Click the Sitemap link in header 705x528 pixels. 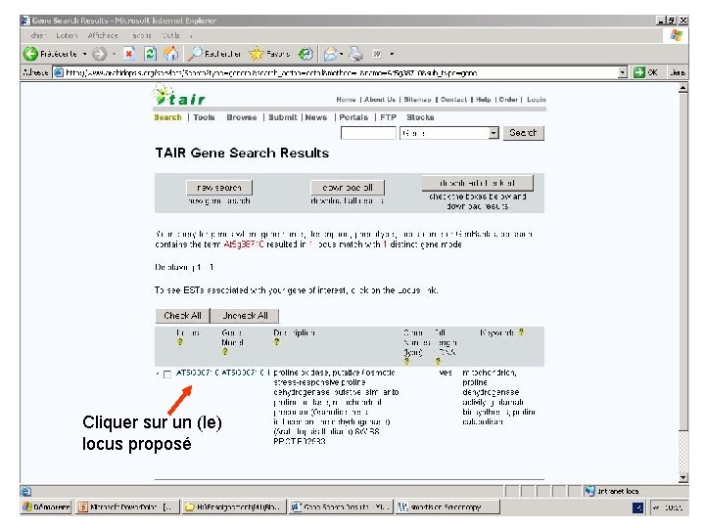click(417, 99)
